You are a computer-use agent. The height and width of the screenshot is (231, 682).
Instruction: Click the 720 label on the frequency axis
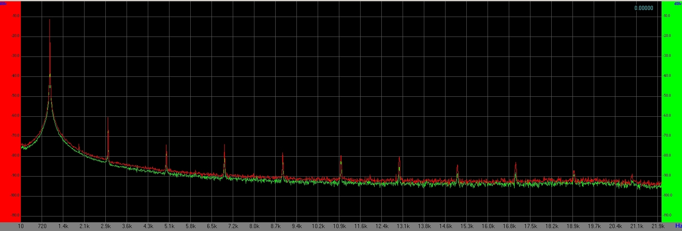pos(42,226)
